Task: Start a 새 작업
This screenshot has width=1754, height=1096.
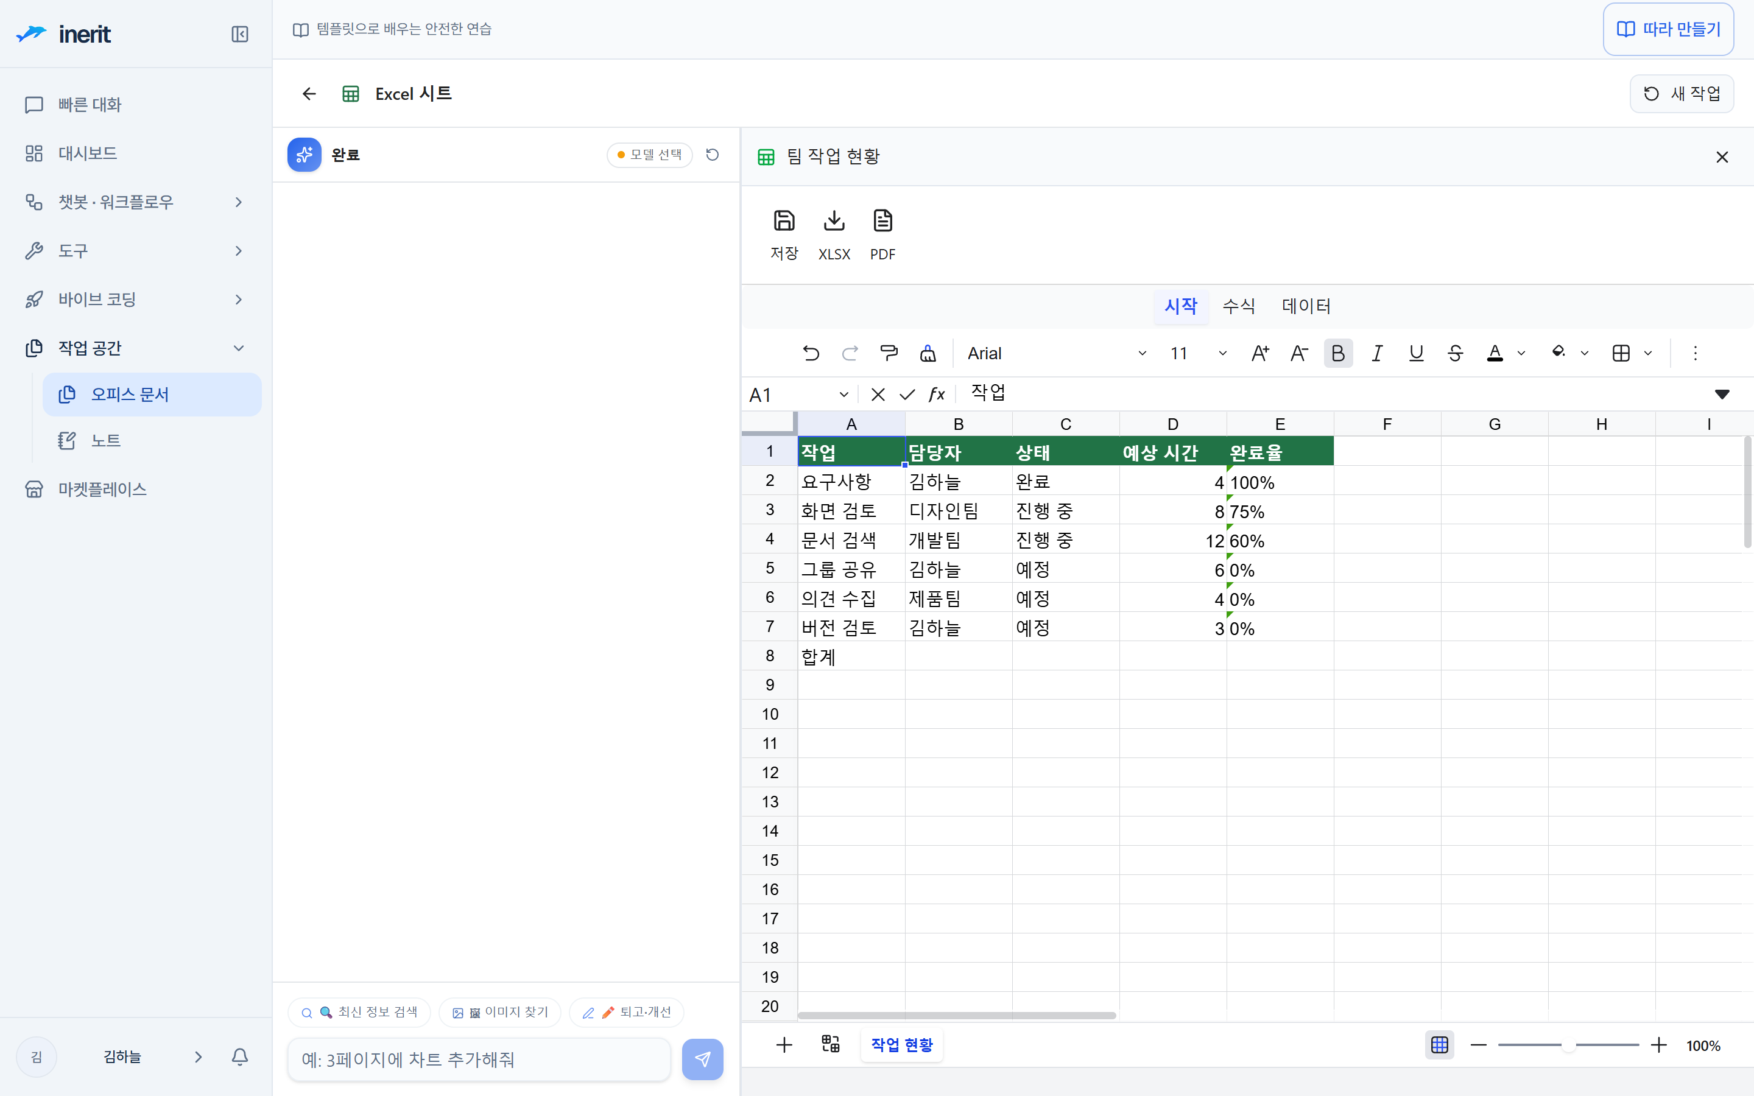Action: coord(1682,94)
